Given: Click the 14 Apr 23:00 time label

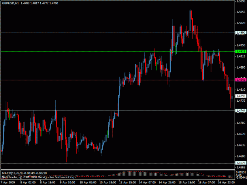Looking at the screenshot, I should point(167,183).
